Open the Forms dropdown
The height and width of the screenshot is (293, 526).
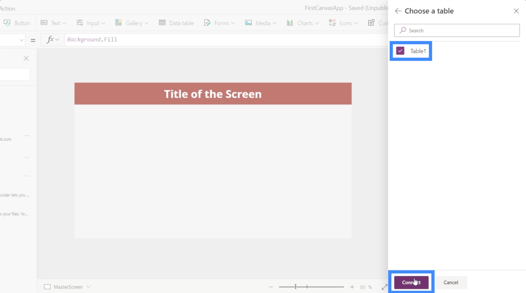pos(219,23)
